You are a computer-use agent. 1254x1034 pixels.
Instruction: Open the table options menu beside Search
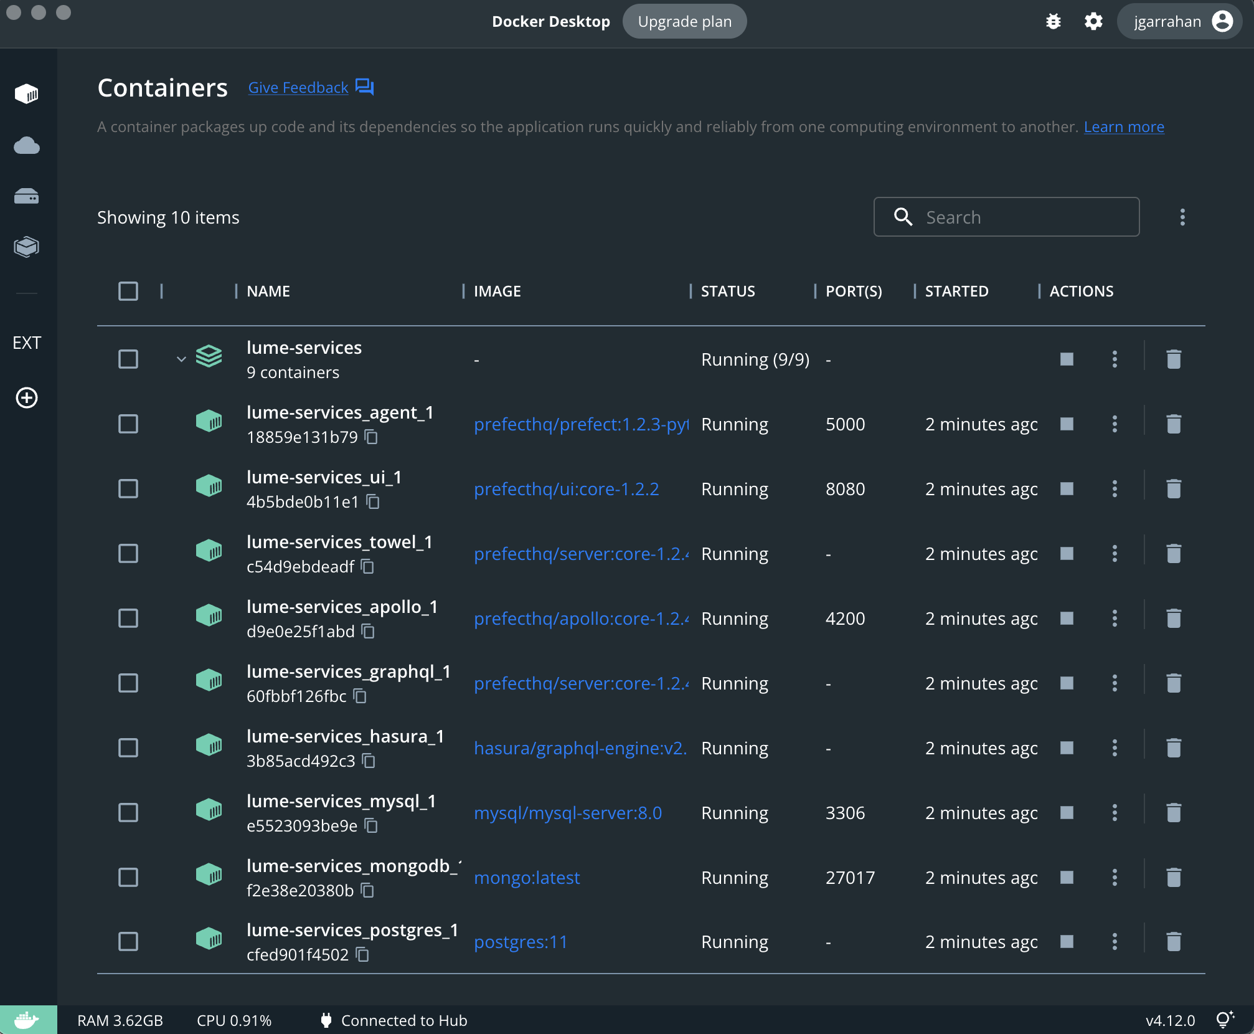pos(1182,217)
